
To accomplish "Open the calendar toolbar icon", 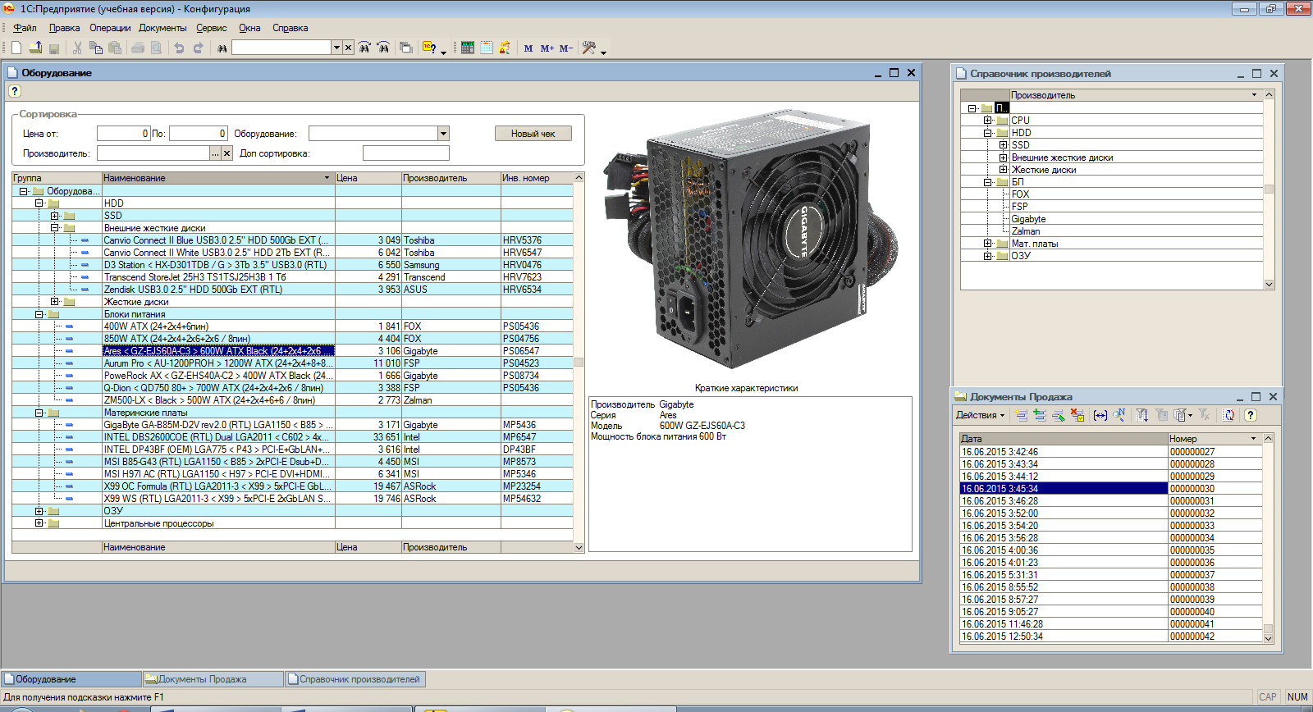I will coord(487,48).
